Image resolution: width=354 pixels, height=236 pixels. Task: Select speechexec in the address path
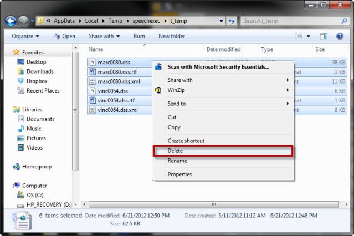coord(146,21)
